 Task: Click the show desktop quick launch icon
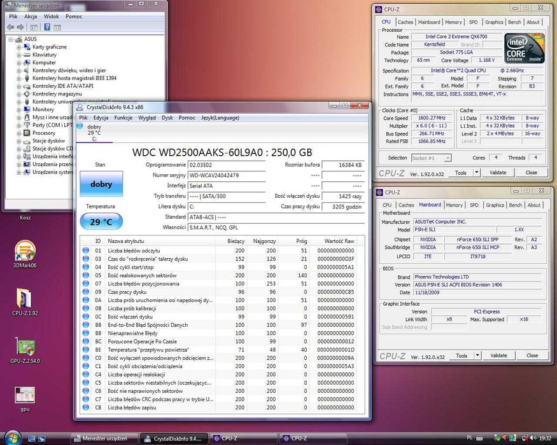click(x=31, y=439)
